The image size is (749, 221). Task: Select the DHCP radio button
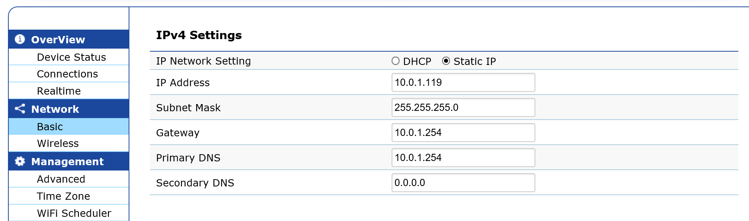395,61
